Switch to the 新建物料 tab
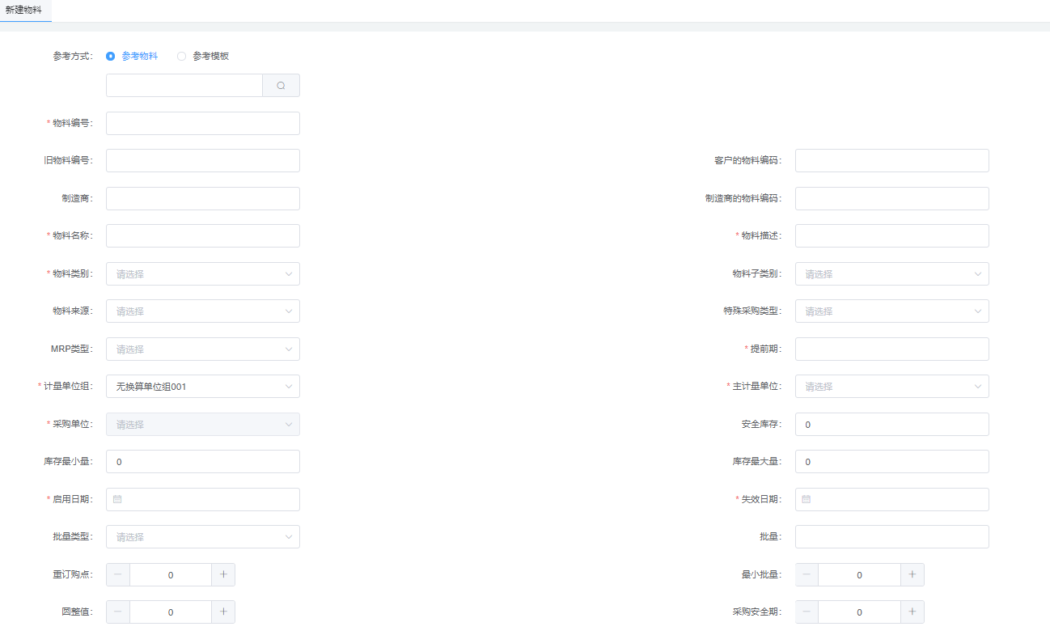This screenshot has height=635, width=1050. [x=24, y=10]
